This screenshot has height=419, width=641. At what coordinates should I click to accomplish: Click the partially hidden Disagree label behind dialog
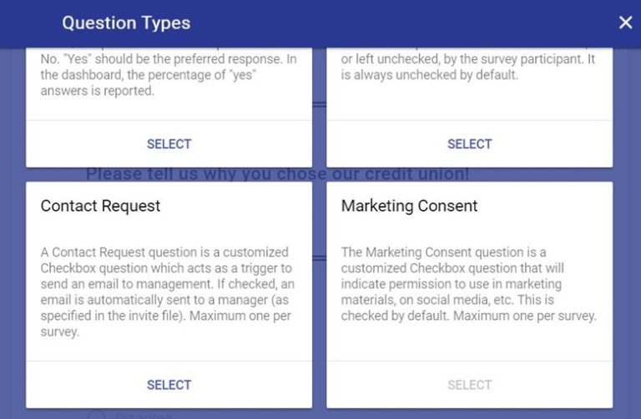tap(143, 415)
